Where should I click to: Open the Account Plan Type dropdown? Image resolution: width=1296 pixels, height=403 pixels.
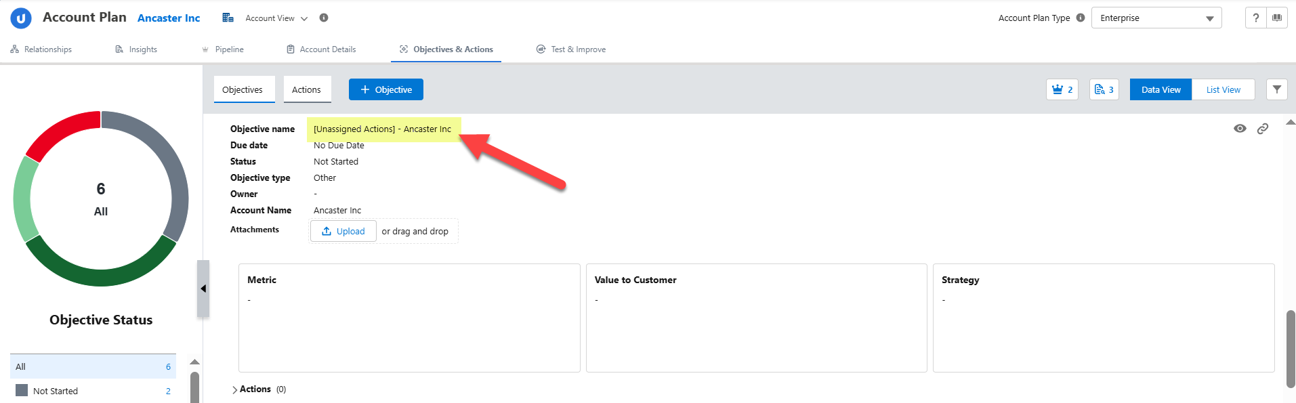[1156, 18]
